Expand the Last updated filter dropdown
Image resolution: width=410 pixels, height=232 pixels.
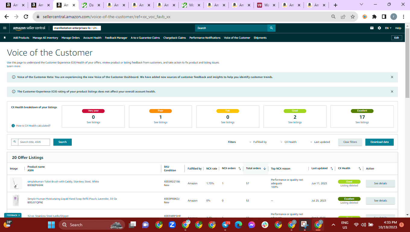click(320, 142)
